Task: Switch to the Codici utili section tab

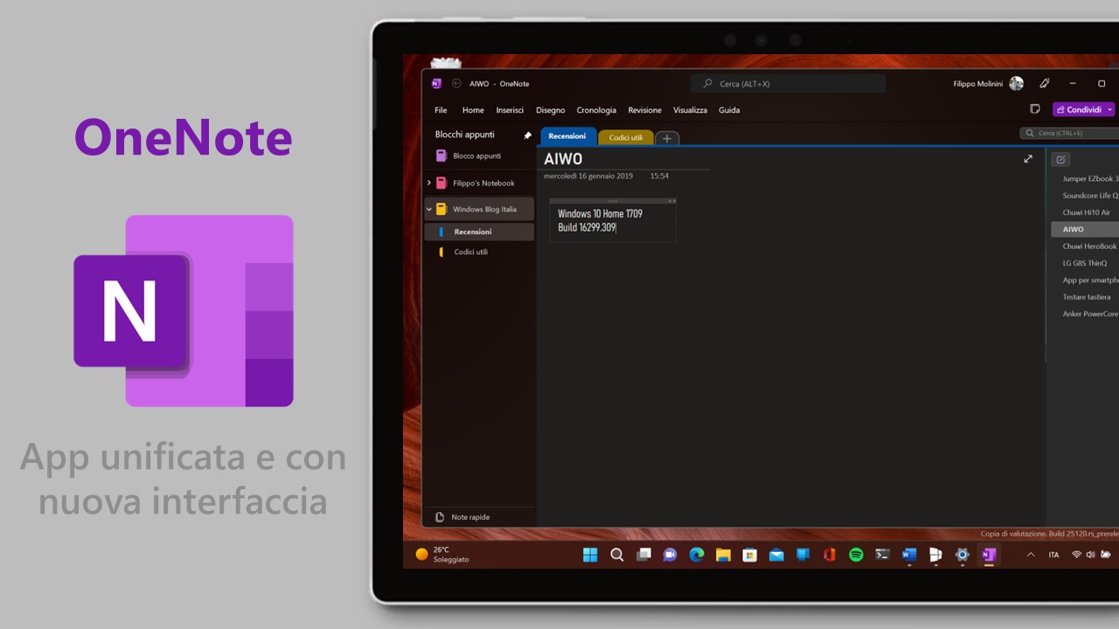Action: (626, 137)
